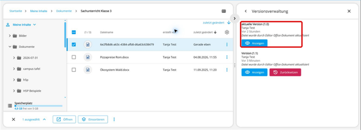Click Word icon of 6e2fb8d6 file
361x130 pixels.
coord(87,45)
